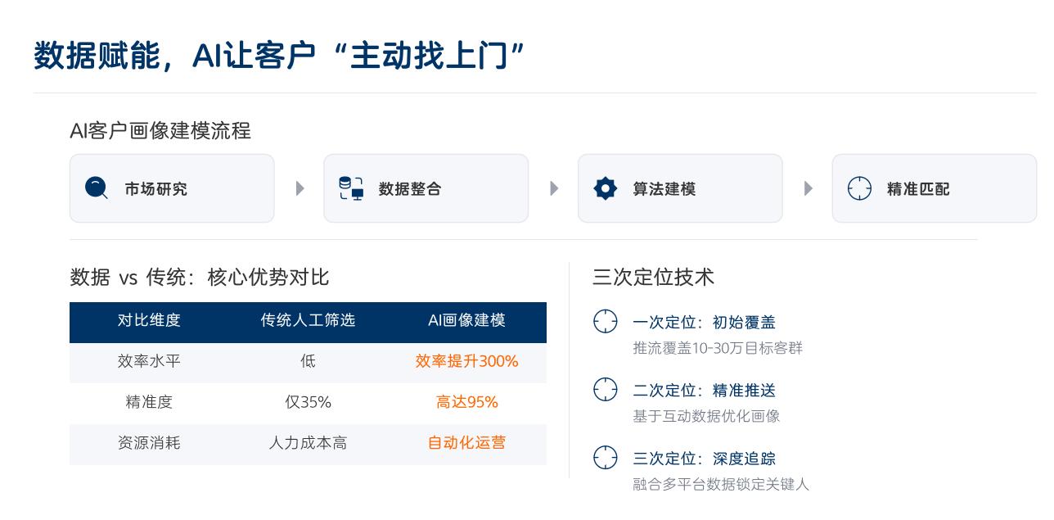Click the target icon beside 二次定位
1054x520 pixels.
[x=605, y=390]
